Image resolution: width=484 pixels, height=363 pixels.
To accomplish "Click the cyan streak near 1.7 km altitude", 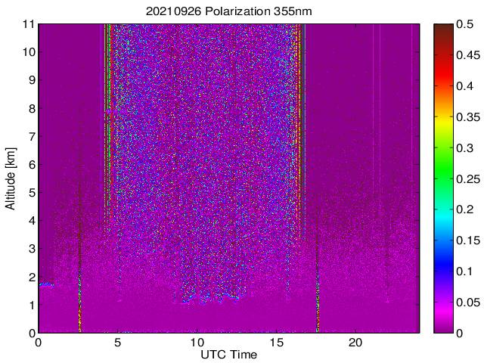I will [x=46, y=284].
